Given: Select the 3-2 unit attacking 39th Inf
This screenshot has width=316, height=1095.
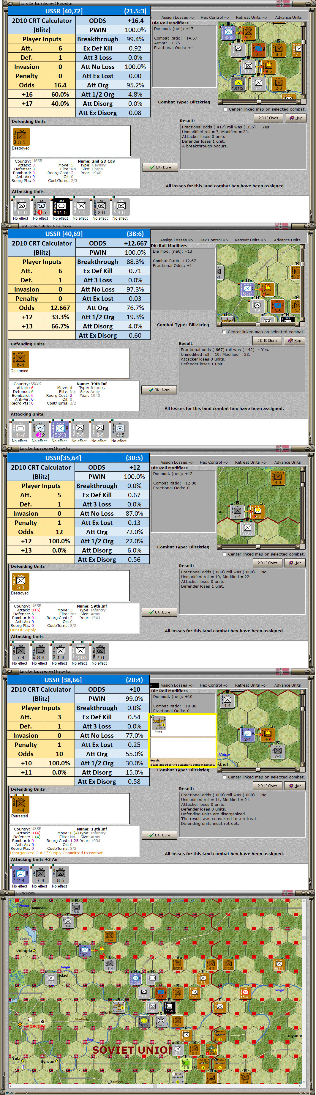Looking at the screenshot, I should click(40, 429).
